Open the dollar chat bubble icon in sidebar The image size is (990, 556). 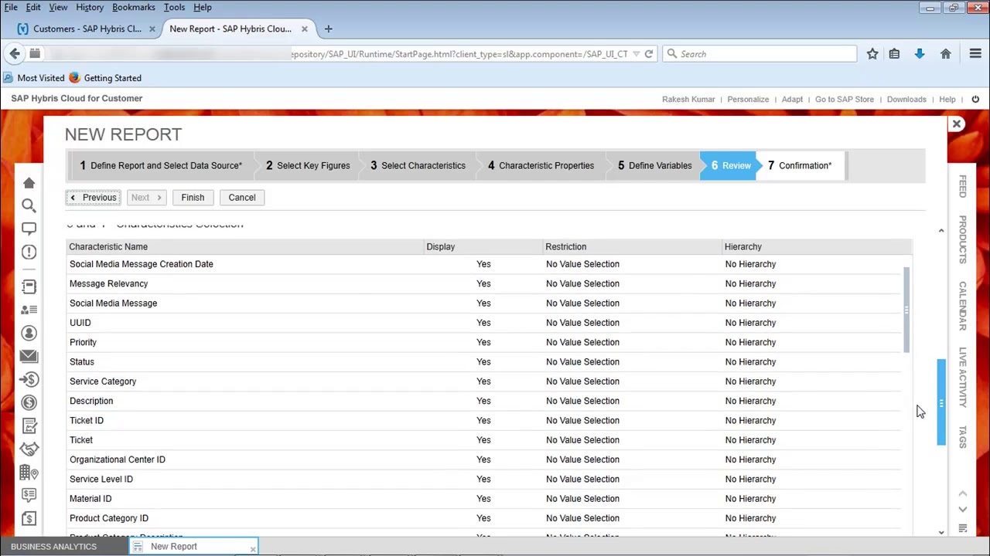coord(29,495)
